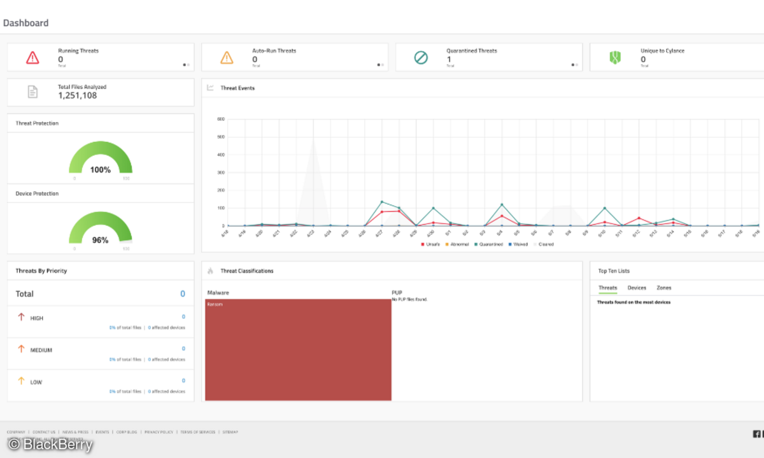Click the 'No PUP files found.' message
Viewport: 764px width, 458px height.
coord(409,299)
